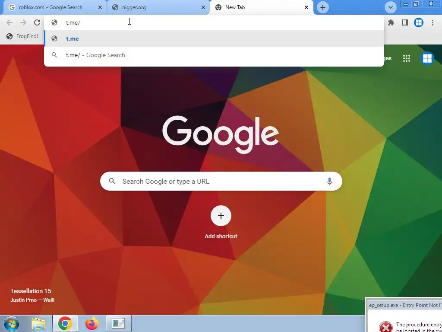Close the New Tab tab
Screen dimensions: 442x332
click(x=306, y=8)
